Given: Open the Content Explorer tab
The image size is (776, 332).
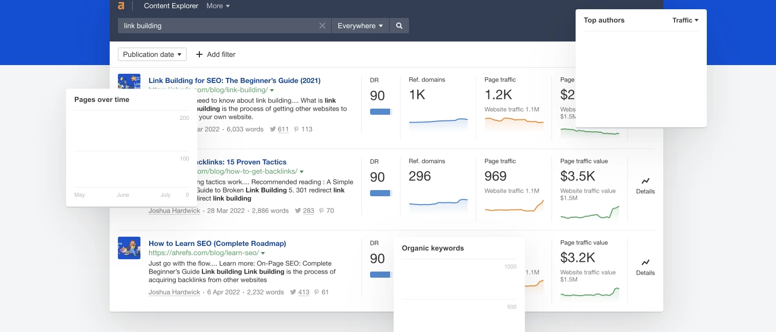Looking at the screenshot, I should point(171,6).
